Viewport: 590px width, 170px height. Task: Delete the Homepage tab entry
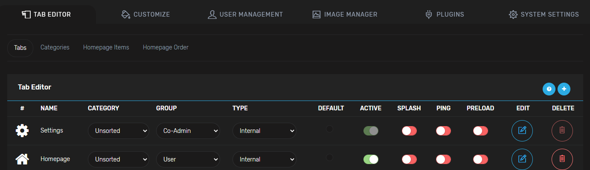pos(562,159)
